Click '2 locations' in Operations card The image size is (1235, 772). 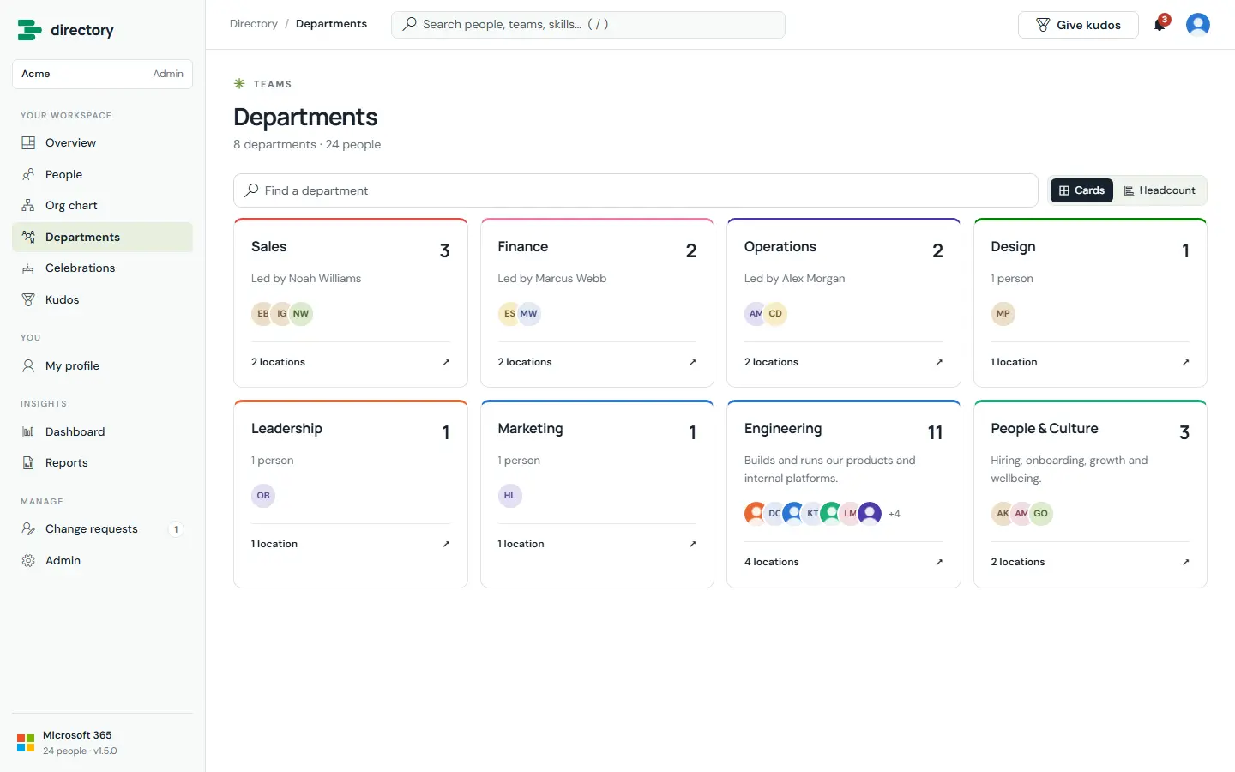(x=771, y=362)
